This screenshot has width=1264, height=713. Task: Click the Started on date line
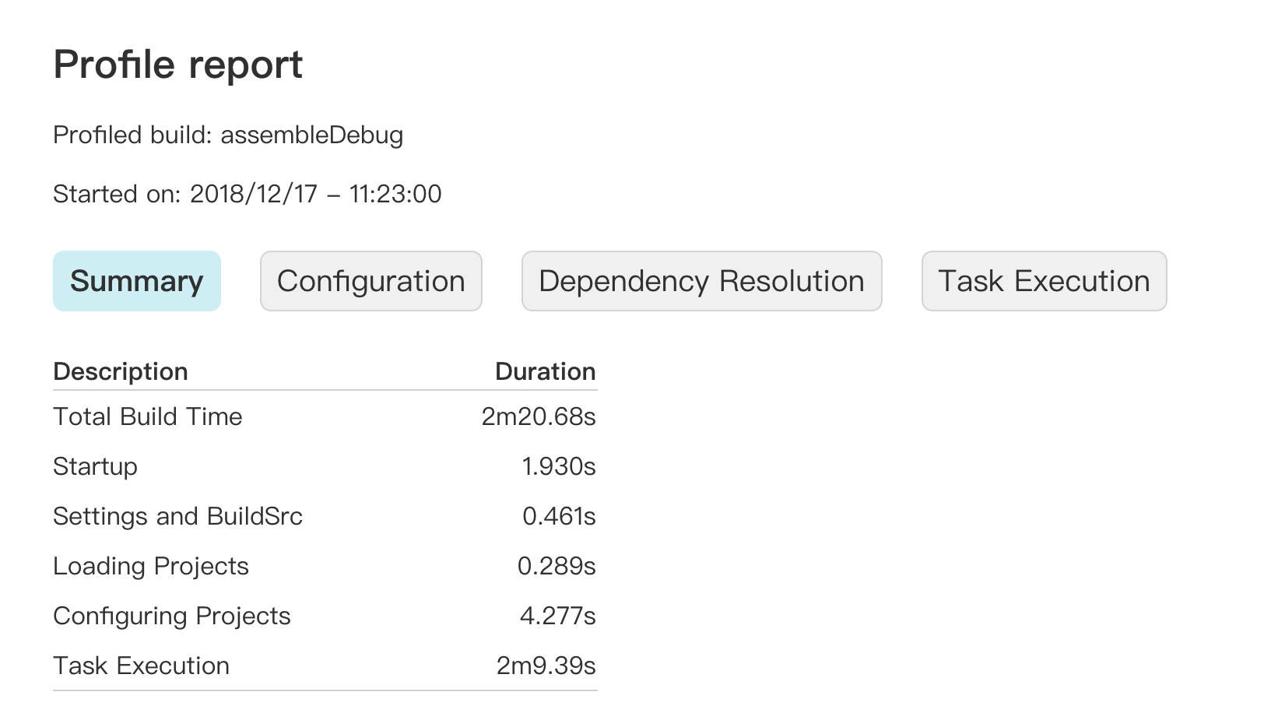point(248,194)
